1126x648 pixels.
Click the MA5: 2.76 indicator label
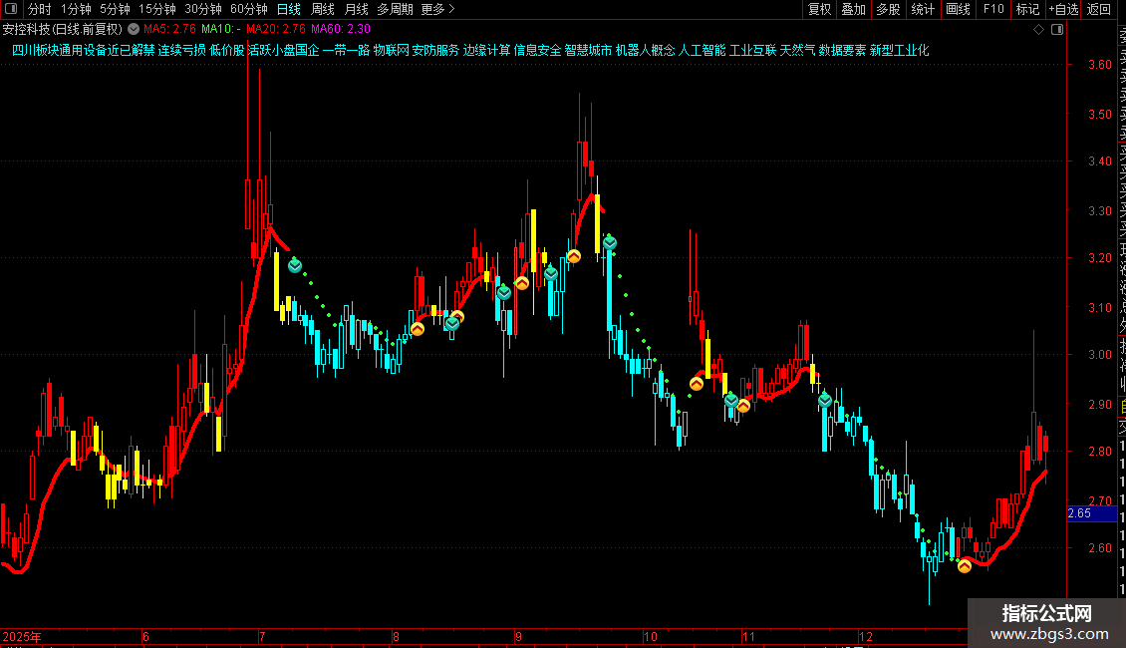pos(169,29)
